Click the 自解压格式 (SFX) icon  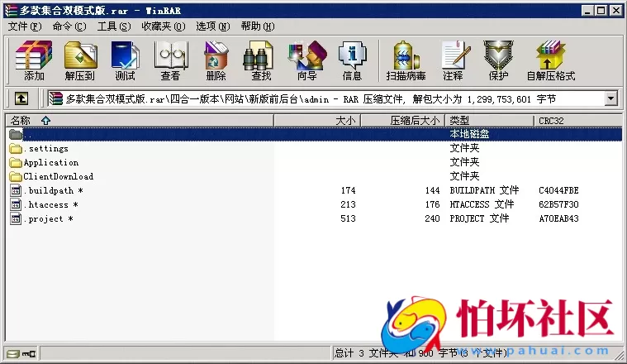551,55
